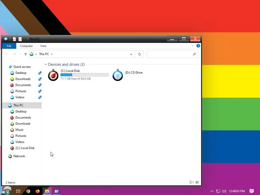The width and height of the screenshot is (260, 195).
Task: Open Customize Quick Access Toolbar dropdown
Action: (25, 39)
